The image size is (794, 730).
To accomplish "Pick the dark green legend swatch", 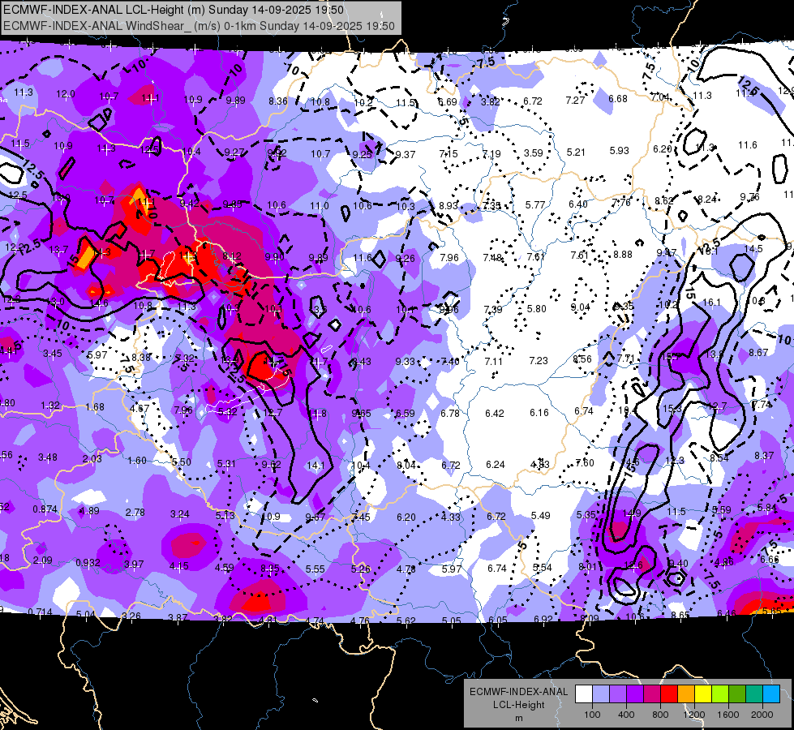I will [737, 694].
